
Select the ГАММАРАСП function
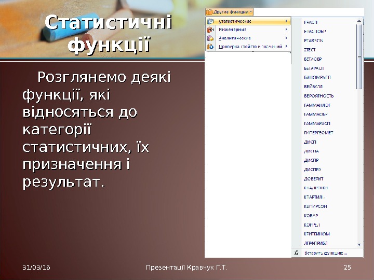click(317, 123)
